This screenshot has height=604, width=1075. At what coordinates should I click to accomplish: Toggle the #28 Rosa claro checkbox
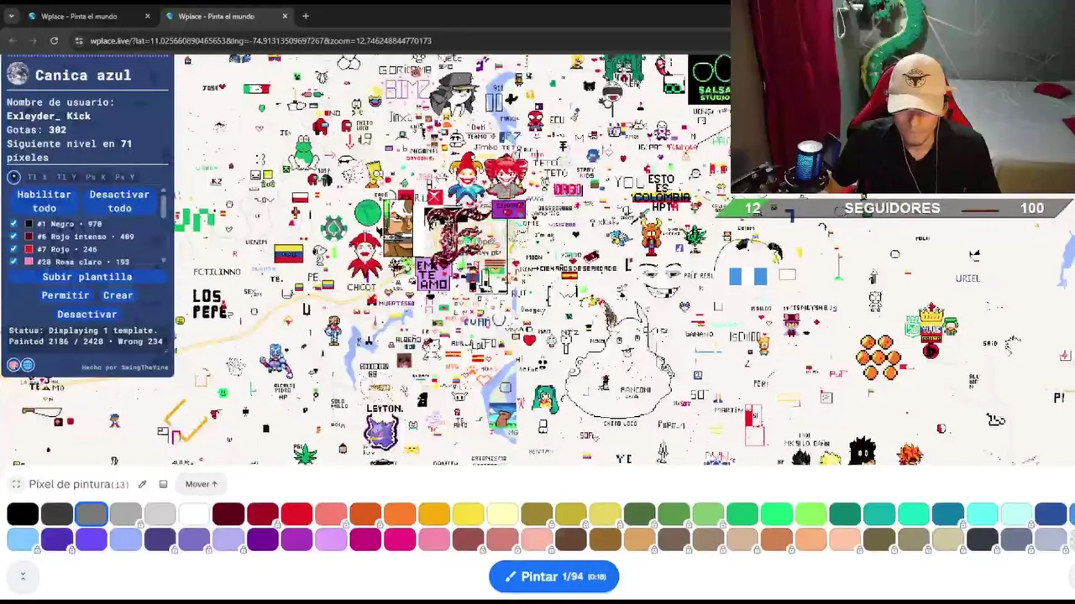(13, 262)
